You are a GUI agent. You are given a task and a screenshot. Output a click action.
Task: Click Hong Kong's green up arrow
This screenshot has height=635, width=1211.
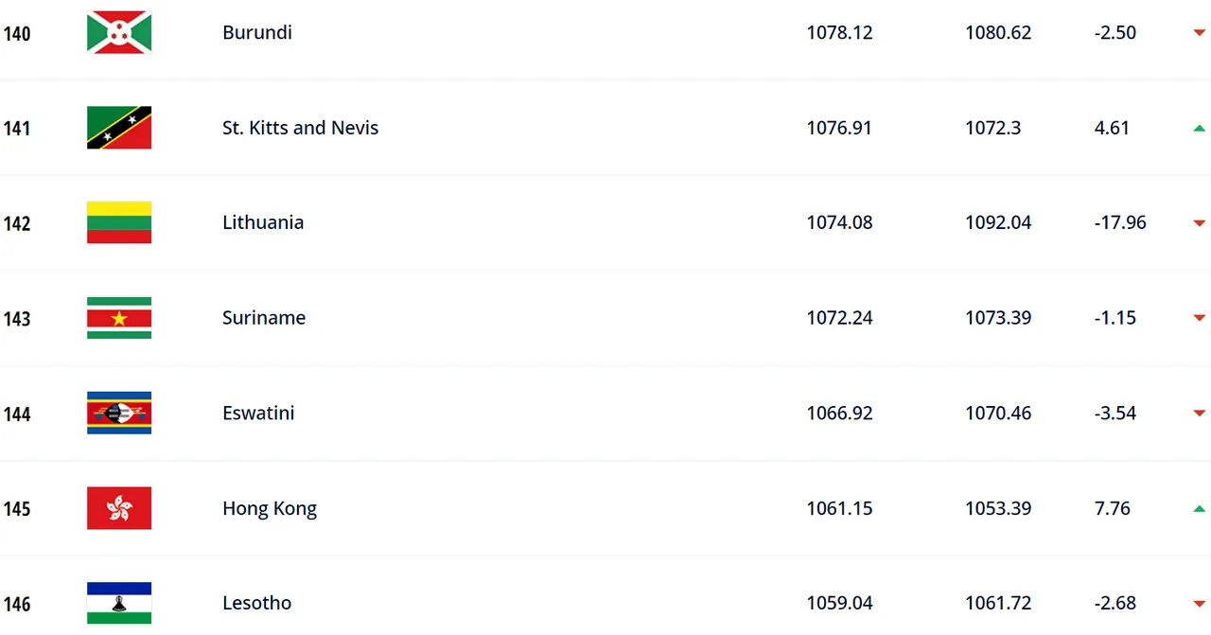[x=1199, y=508]
